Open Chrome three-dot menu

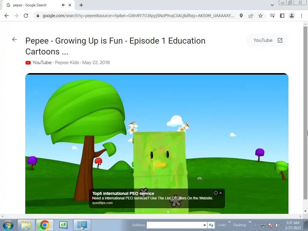pos(301,16)
